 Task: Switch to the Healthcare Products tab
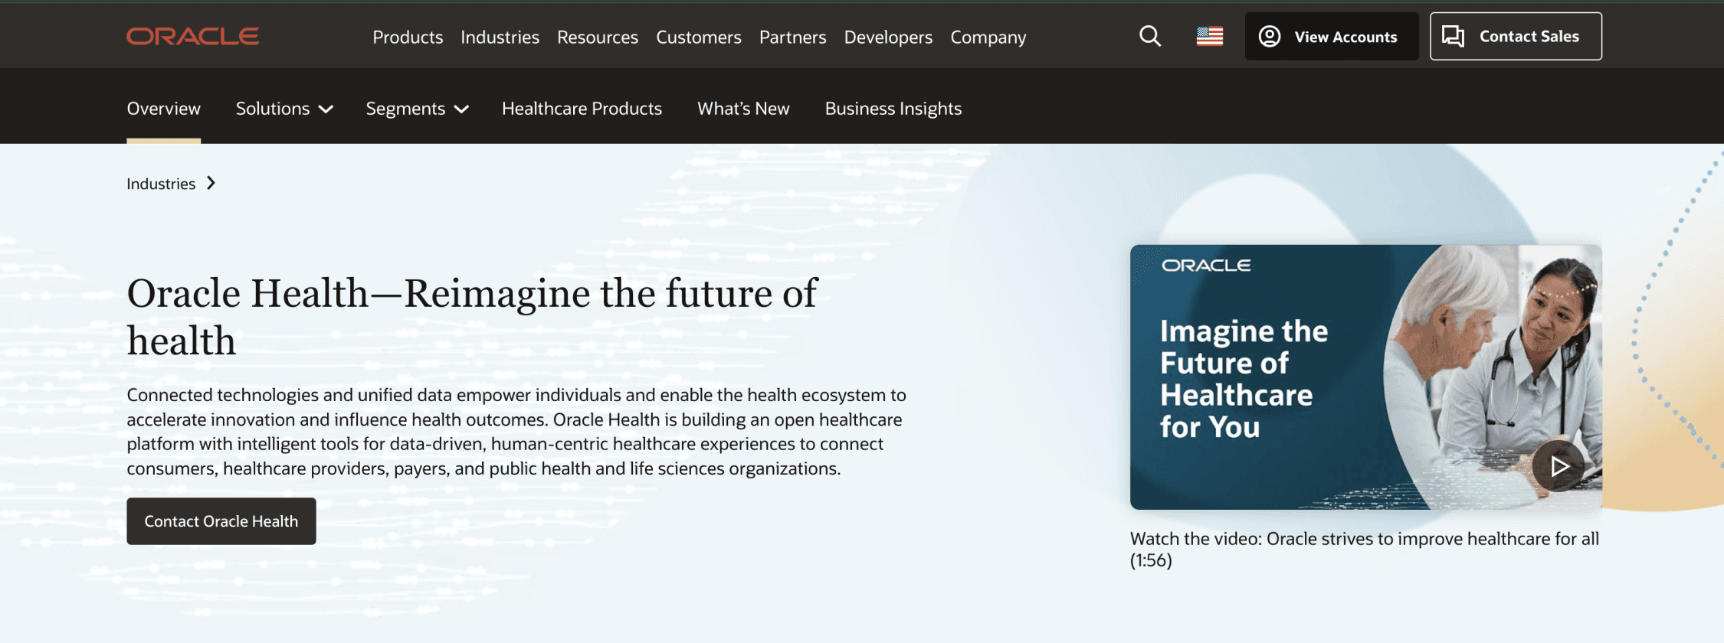point(582,109)
